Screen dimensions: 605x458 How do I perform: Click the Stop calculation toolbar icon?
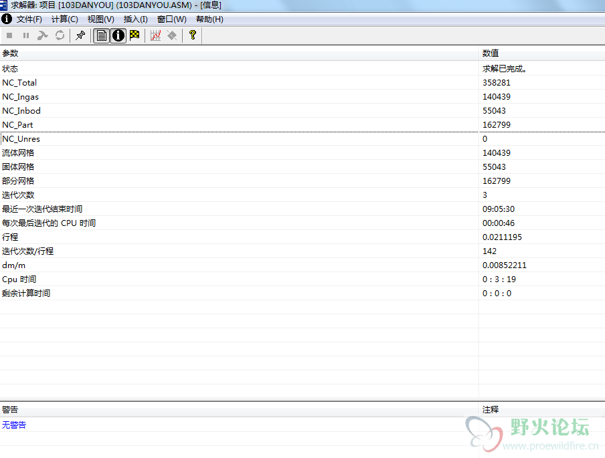[9, 35]
